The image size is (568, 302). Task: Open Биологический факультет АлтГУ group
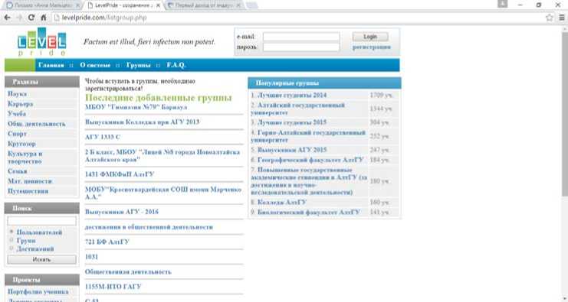(309, 212)
